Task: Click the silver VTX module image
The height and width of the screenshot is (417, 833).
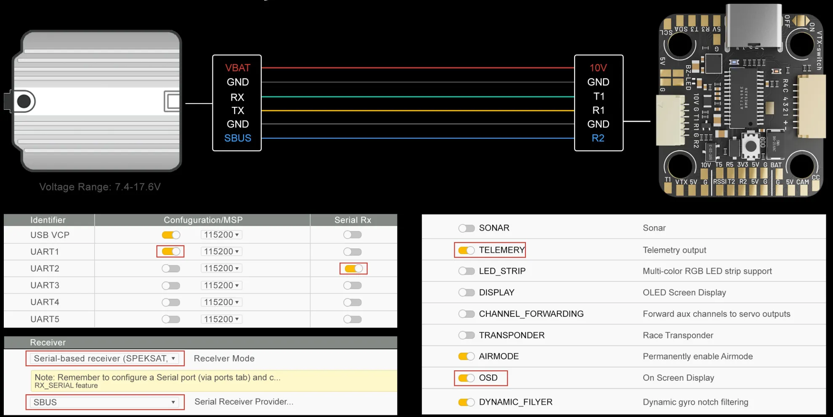Action: coord(97,101)
